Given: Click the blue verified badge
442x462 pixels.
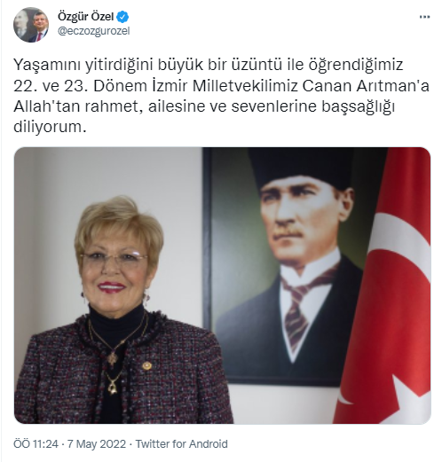Looking at the screenshot, I should click(x=122, y=17).
